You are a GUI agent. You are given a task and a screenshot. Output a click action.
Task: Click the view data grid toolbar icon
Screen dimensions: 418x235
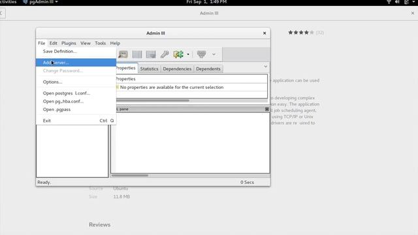(x=137, y=54)
